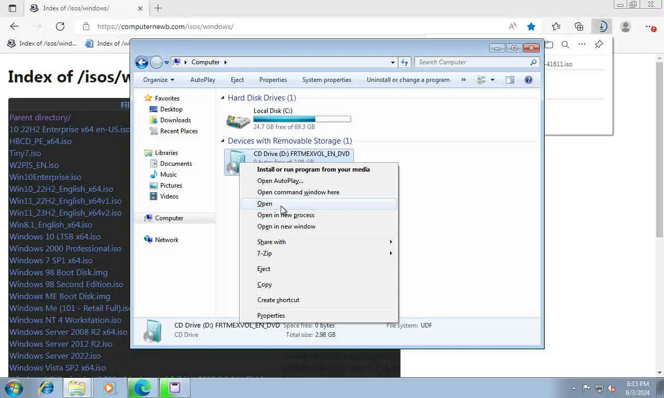Open Windows 2000 Professional.iso link
This screenshot has height=398, width=664.
click(x=65, y=249)
